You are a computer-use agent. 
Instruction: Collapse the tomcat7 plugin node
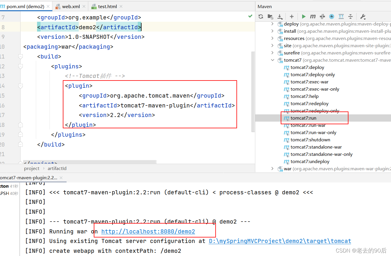point(272,60)
